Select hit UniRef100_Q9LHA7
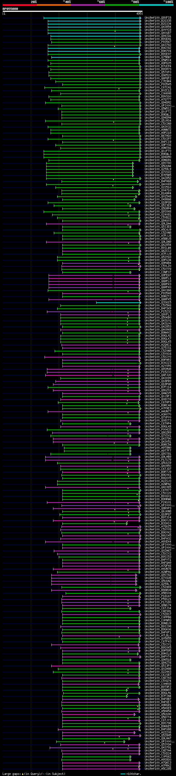 158,738
